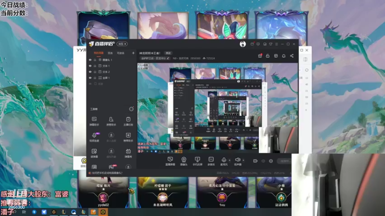Mute the 扬声器 speaker
Viewport: 385px width, 216px height.
coord(237,161)
